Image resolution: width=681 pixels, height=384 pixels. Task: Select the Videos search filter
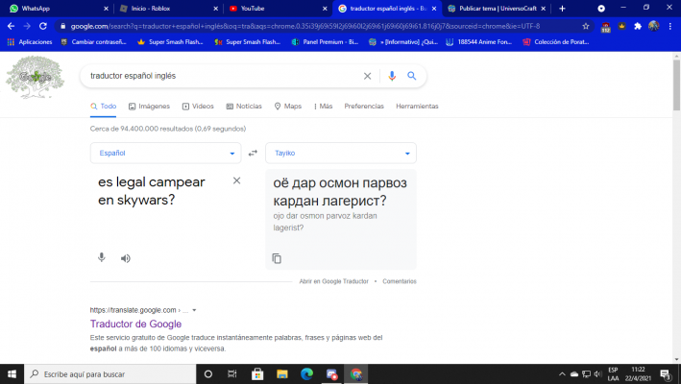(198, 107)
